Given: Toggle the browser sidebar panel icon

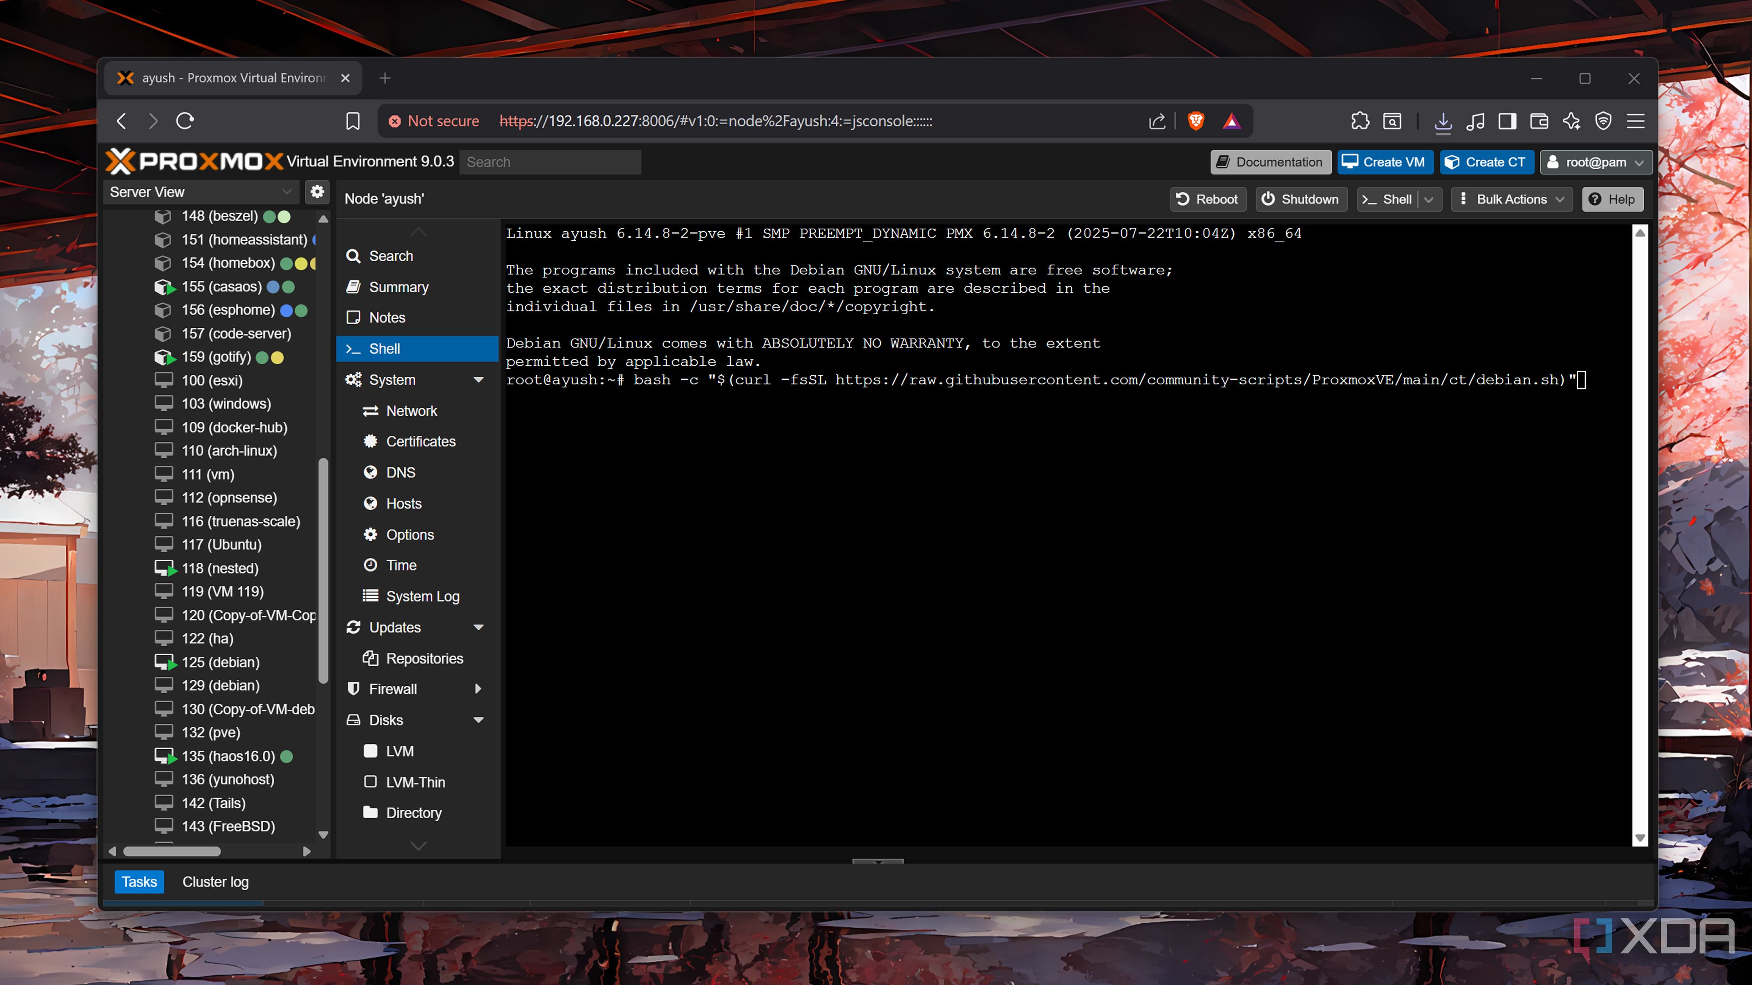Looking at the screenshot, I should pyautogui.click(x=1507, y=121).
